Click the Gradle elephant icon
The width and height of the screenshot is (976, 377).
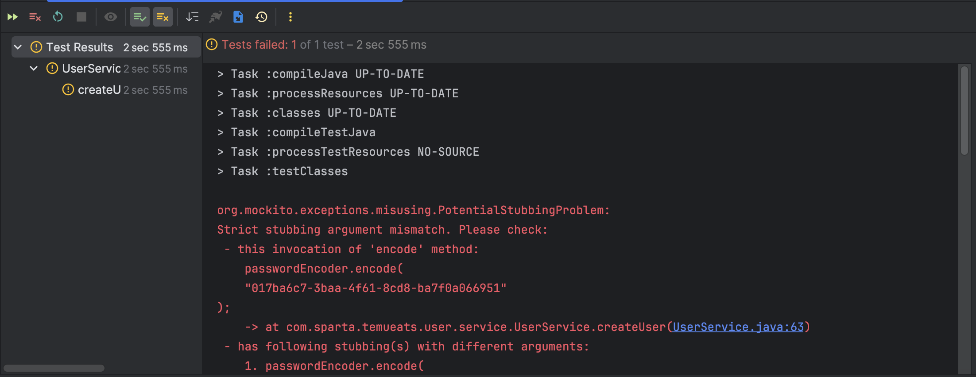(215, 17)
